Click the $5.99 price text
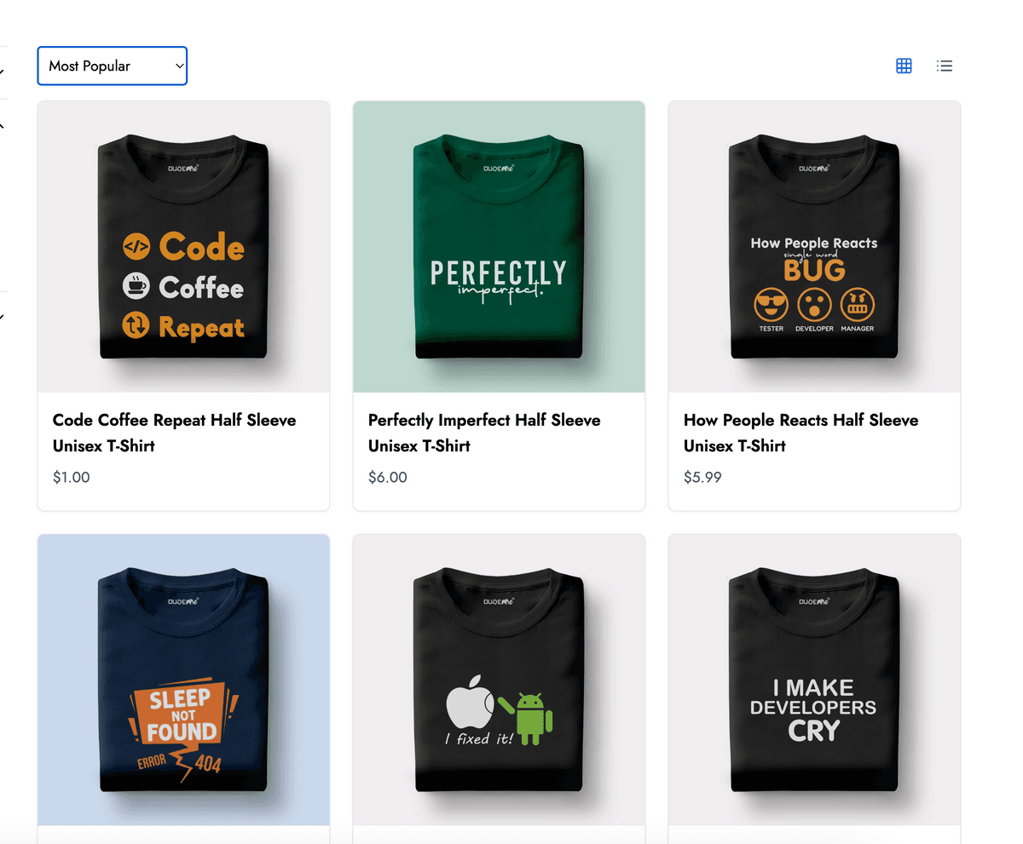 coord(702,477)
